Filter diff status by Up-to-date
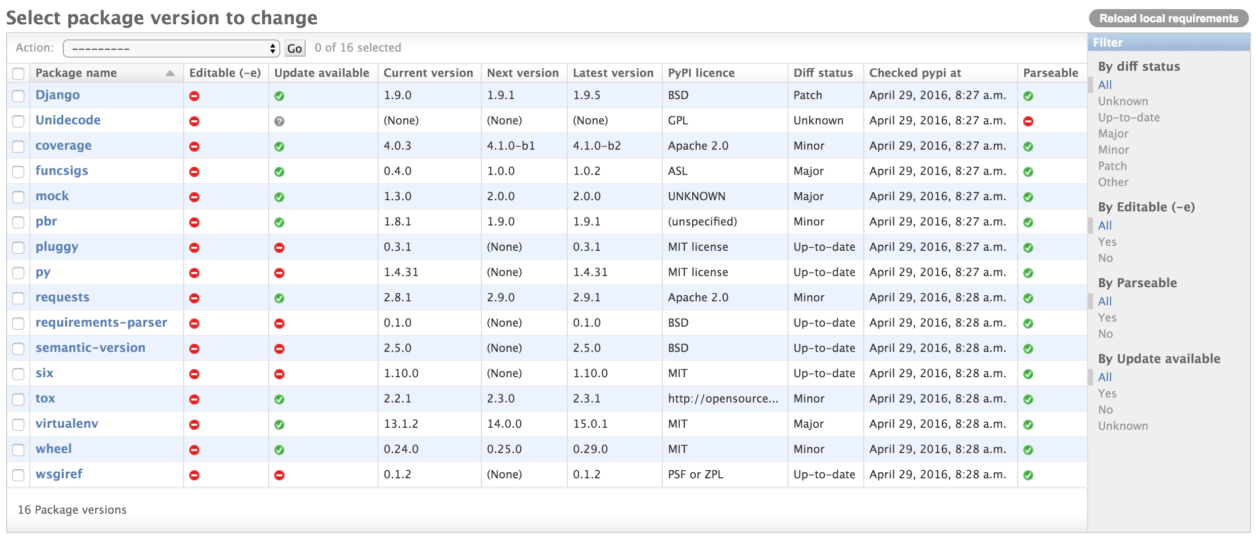Screen dimensions: 1256x538 pos(1128,117)
